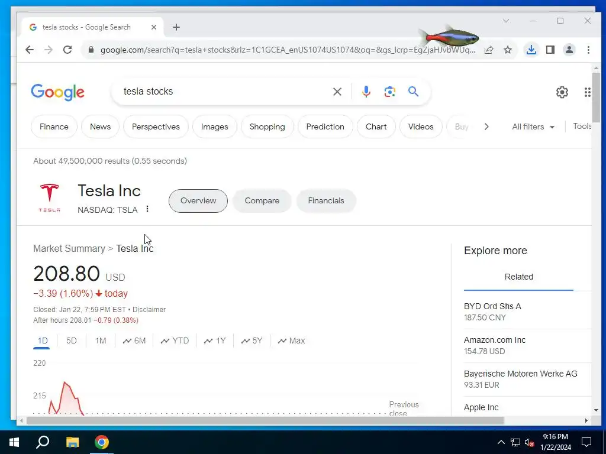Go back to the previous page
This screenshot has width=606, height=454.
[30, 50]
